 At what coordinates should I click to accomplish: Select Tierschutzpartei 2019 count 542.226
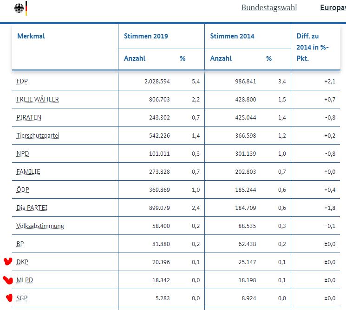159,136
